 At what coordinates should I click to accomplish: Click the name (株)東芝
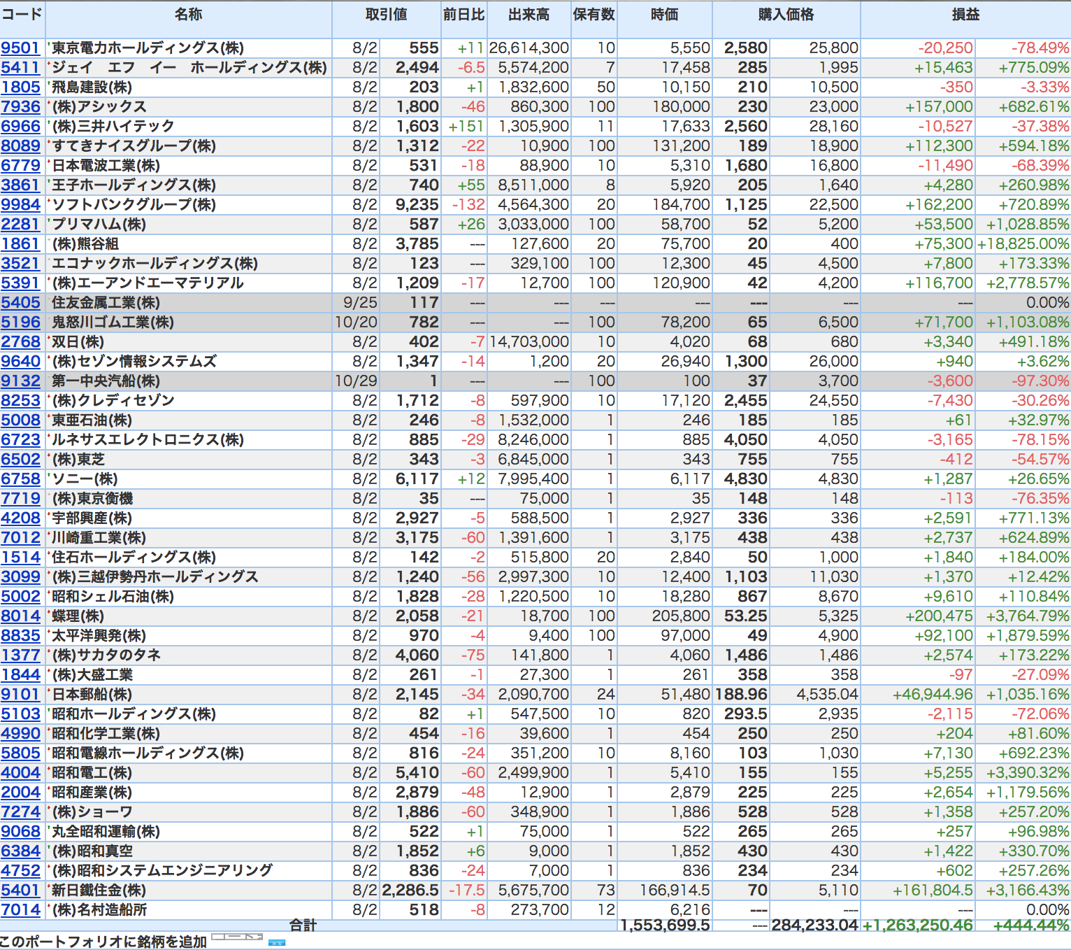coord(78,459)
